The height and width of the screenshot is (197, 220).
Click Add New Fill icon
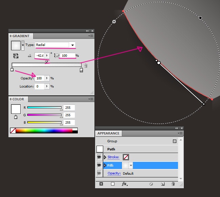click(x=113, y=184)
